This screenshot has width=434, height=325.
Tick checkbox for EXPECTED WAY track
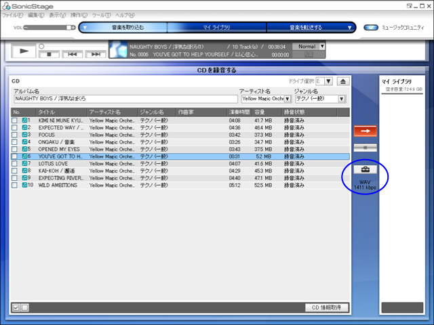point(14,128)
